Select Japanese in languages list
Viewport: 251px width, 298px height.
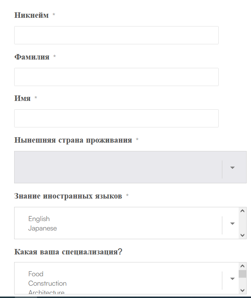point(42,228)
